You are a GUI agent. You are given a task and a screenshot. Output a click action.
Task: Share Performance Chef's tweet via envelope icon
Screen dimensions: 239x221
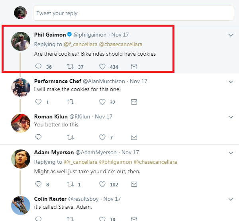click(134, 102)
